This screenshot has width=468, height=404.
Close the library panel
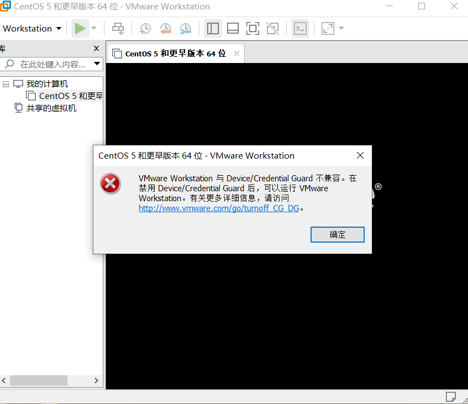(x=96, y=49)
